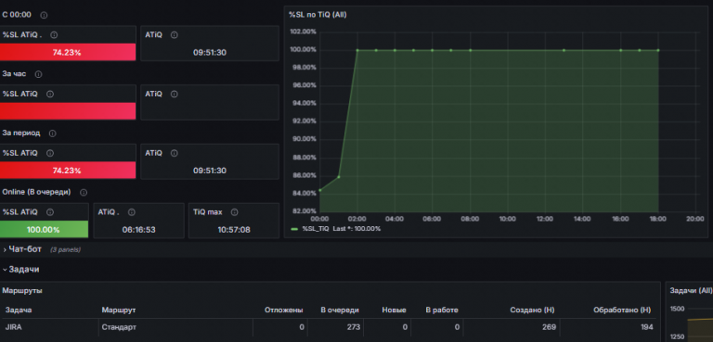Screen dimensions: 713x342
Task: Click info icon beside Online (В очереди)
Action: pyautogui.click(x=84, y=193)
